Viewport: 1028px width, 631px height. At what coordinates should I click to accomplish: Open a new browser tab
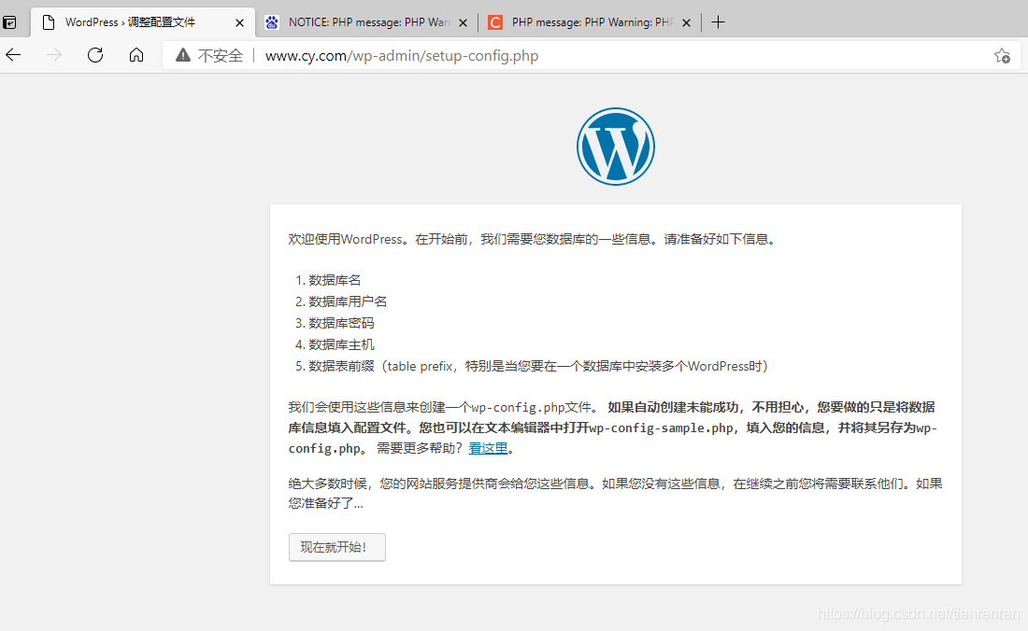[718, 22]
